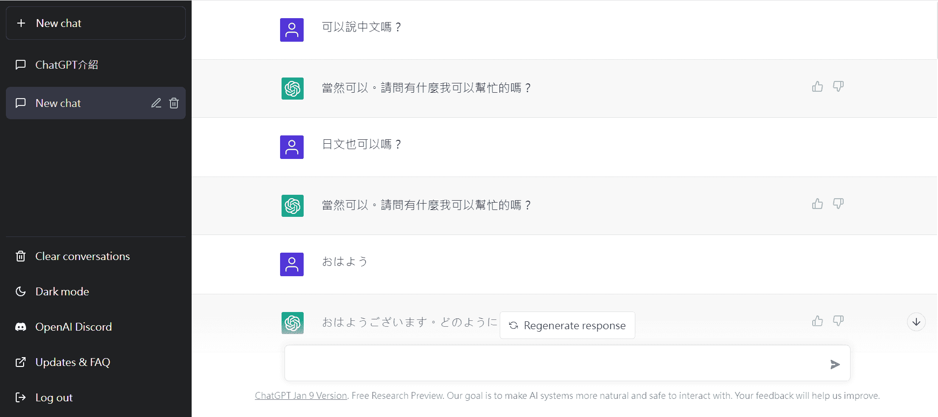Open the ChatGPT介紹 conversation

click(96, 65)
